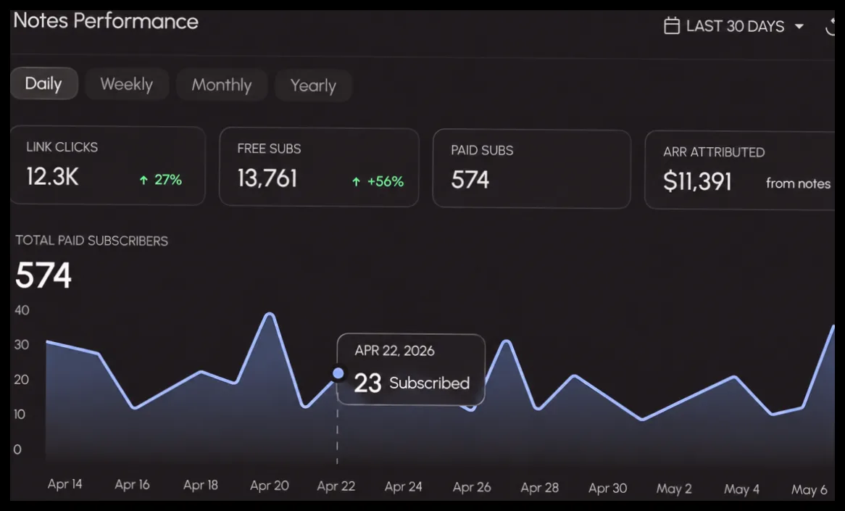
Task: Click the green up arrow in FREE SUBS card
Action: (x=356, y=182)
